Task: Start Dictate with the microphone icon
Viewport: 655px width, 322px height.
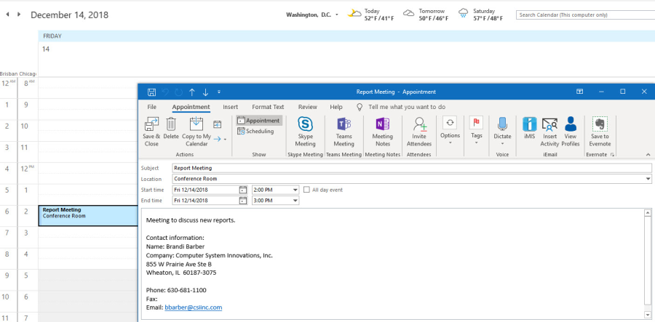Action: point(502,125)
